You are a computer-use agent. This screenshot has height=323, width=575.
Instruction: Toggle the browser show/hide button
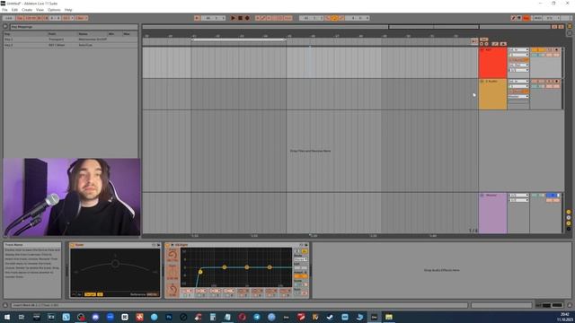[5, 27]
